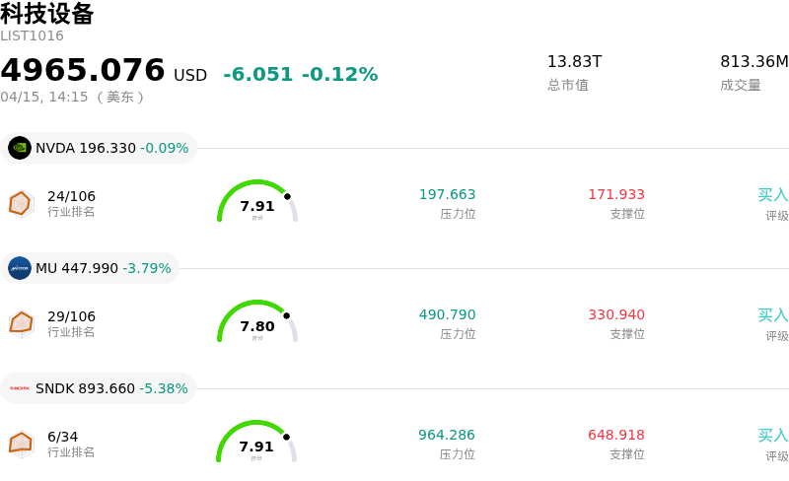
Task: Open NVDA industry rank radar icon
Action: (21, 203)
